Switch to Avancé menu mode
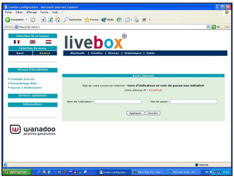This screenshot has height=177, width=234. tap(45, 53)
